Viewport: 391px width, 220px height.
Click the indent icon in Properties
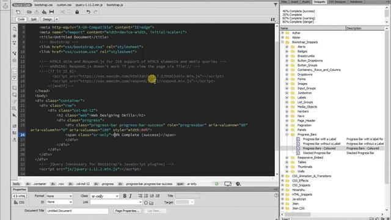(158, 196)
